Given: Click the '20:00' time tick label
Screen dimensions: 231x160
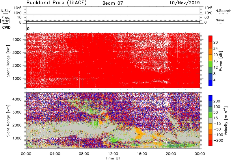Looking at the screenshot, I should tap(171, 154).
